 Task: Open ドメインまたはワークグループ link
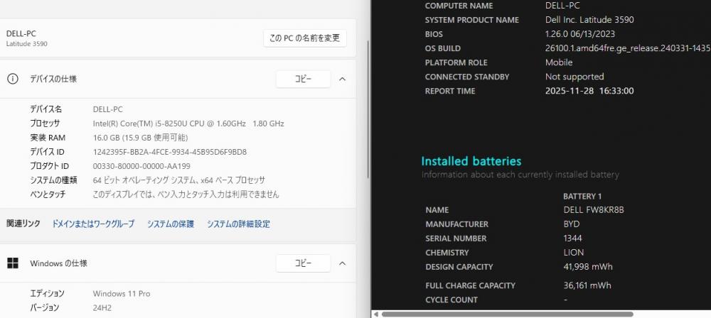(x=93, y=224)
